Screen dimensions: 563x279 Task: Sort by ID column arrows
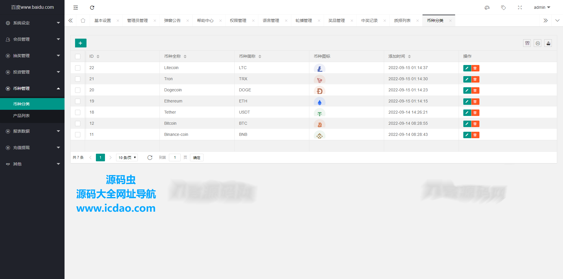pyautogui.click(x=98, y=57)
